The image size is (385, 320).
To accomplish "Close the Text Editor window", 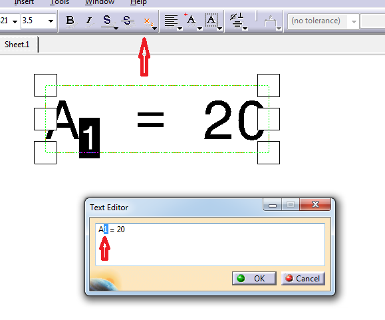I will [315, 204].
